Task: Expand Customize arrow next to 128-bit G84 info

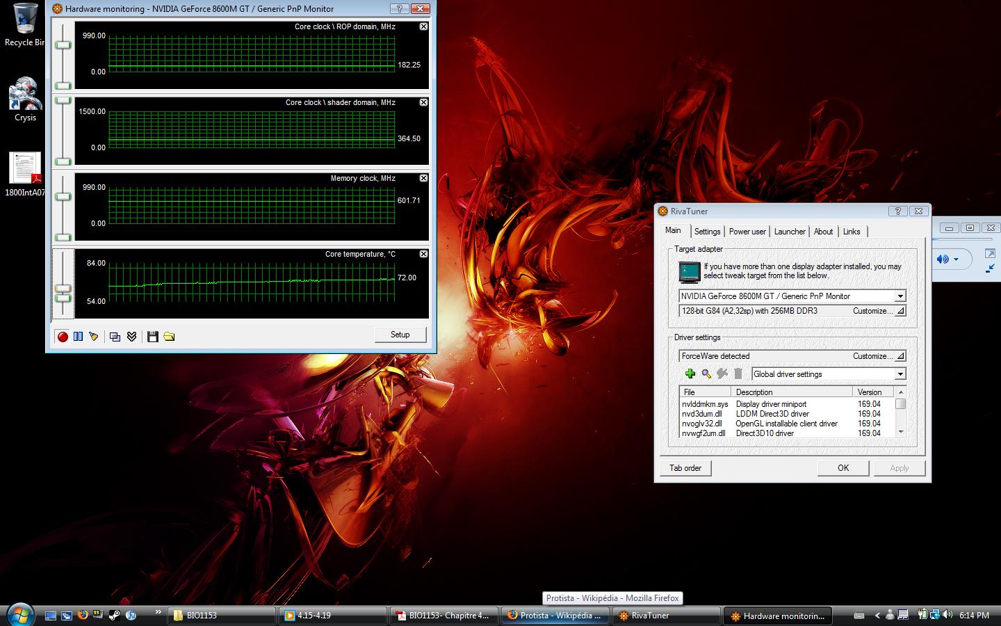Action: (900, 311)
